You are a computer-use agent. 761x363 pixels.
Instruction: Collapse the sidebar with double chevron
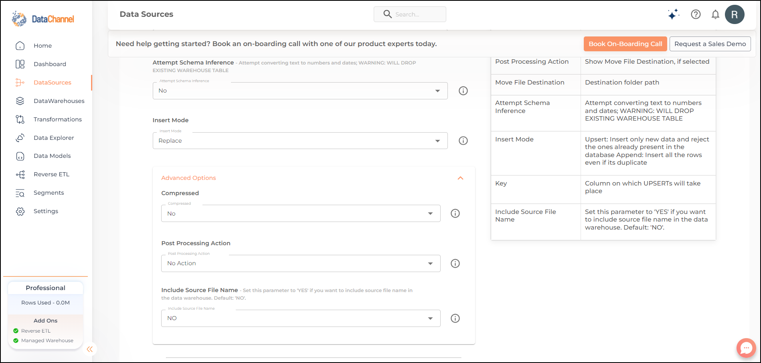(x=90, y=349)
